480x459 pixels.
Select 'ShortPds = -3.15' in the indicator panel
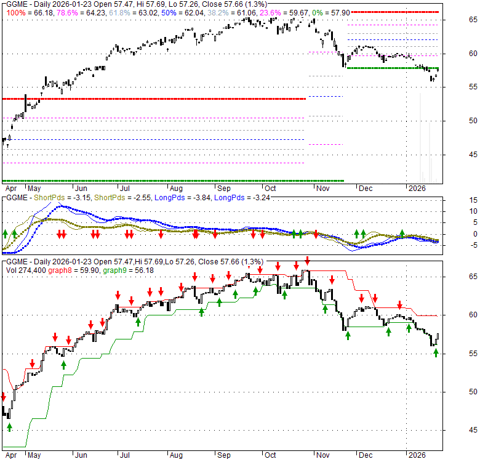tap(62, 198)
